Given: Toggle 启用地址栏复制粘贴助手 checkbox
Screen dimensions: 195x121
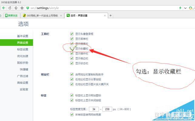Looking at the screenshot, I should coord(72,74).
